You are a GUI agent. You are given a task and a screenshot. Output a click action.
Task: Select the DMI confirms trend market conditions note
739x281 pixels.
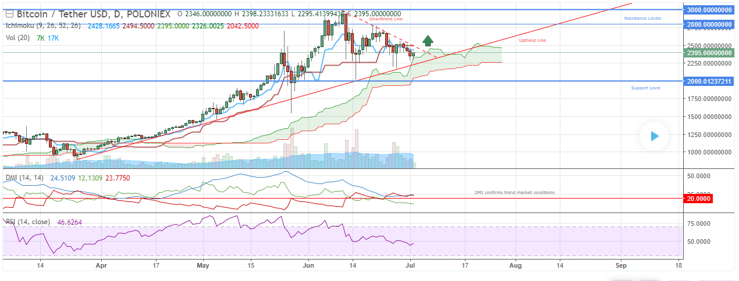pyautogui.click(x=514, y=192)
